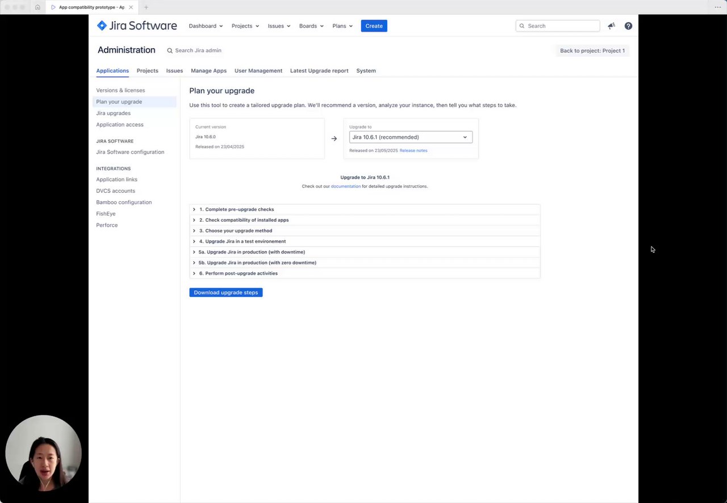Image resolution: width=727 pixels, height=503 pixels.
Task: Open the Upgrade to version dropdown
Action: pos(411,137)
